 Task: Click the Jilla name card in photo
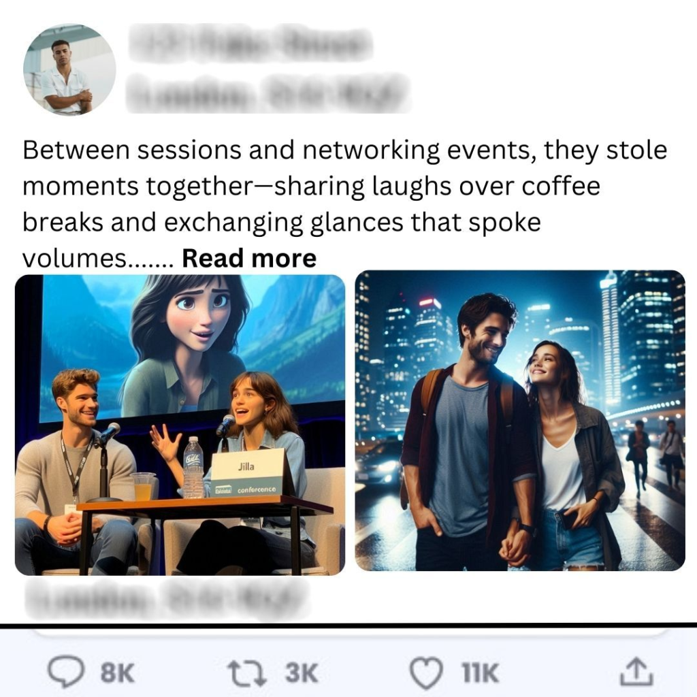click(247, 472)
